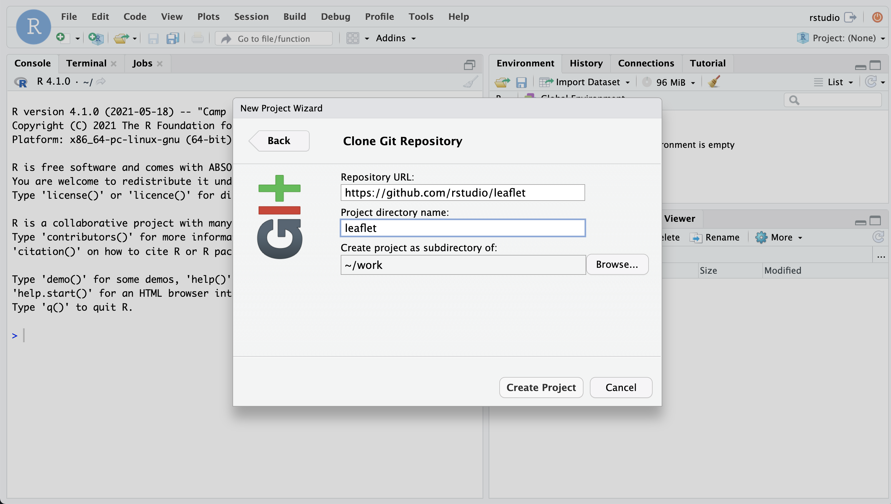The height and width of the screenshot is (504, 891).
Task: Switch to the History tab
Action: [586, 63]
